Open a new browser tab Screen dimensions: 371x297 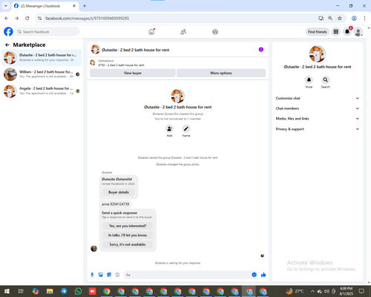pyautogui.click(x=85, y=6)
